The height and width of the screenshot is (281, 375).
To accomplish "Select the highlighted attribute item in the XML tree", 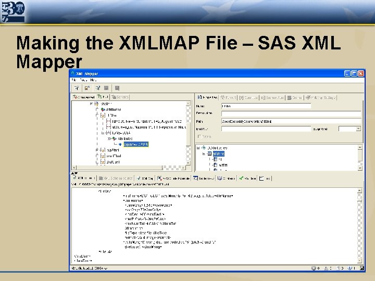I will click(136, 144).
